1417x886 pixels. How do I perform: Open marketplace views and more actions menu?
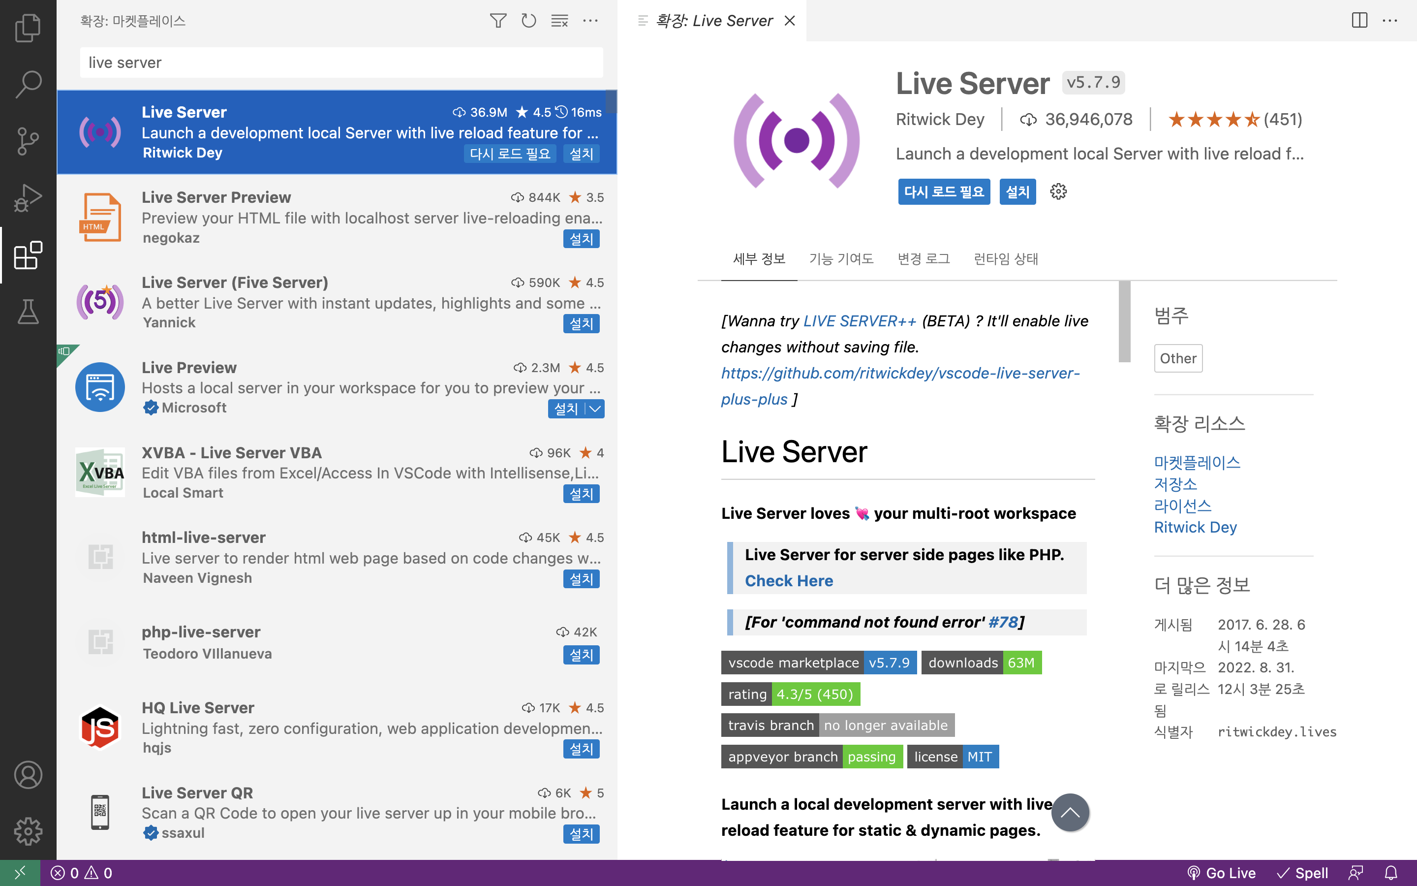[590, 21]
